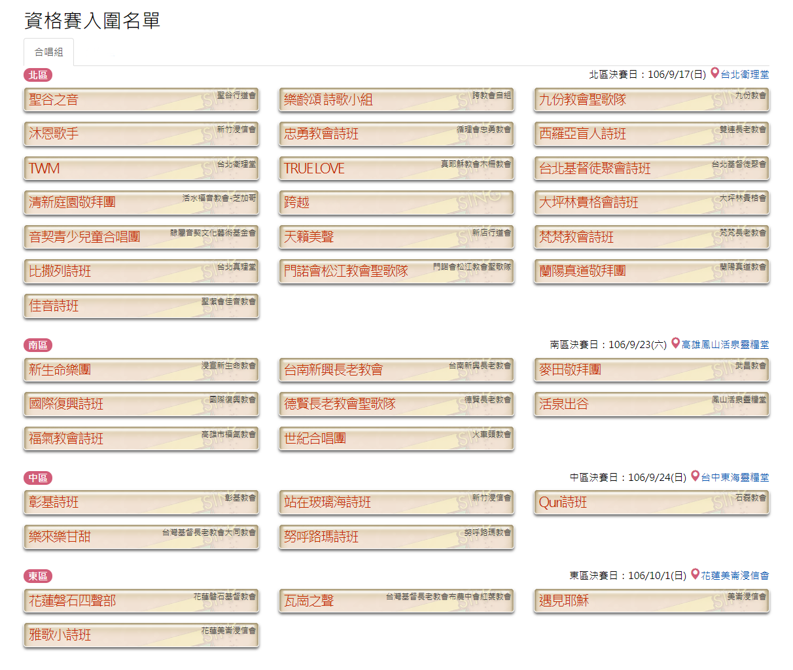Viewport: 793px width, 670px height.
Task: Select the 天籟美聲 group
Action: pos(396,238)
